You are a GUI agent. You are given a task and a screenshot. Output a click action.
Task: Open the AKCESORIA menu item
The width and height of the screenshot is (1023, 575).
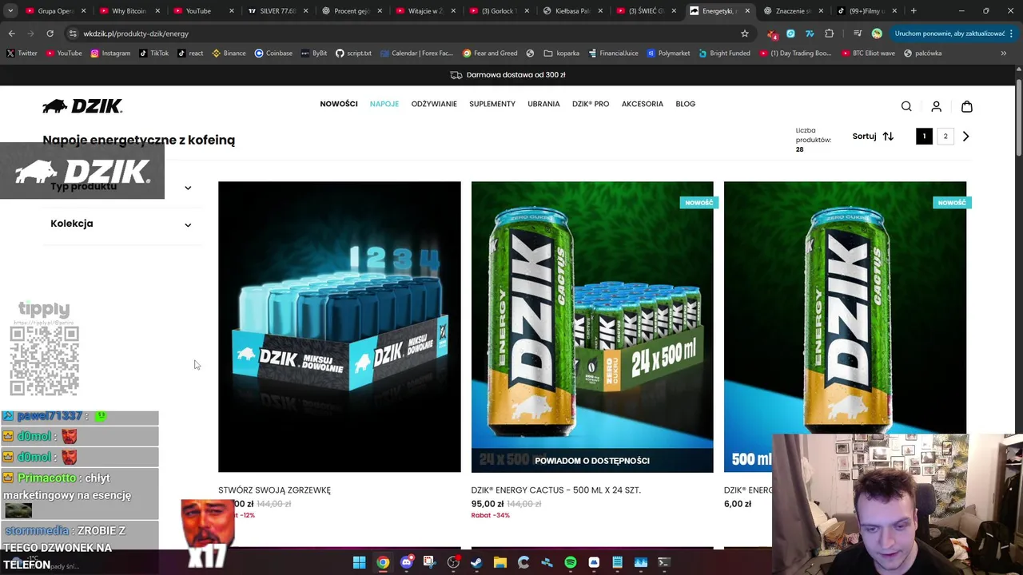(x=643, y=104)
